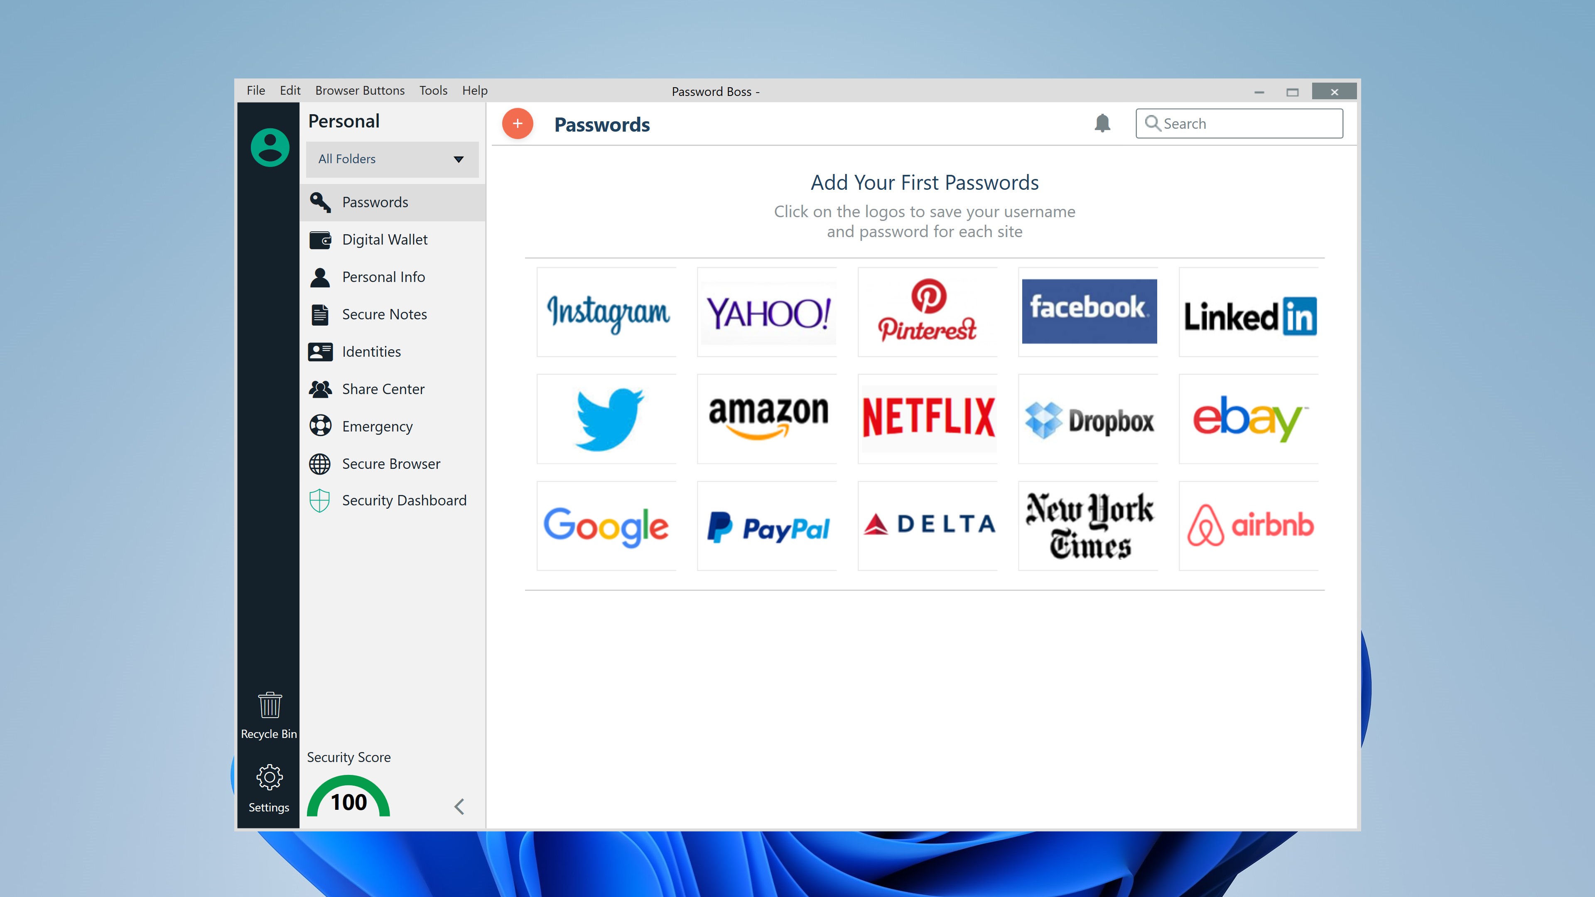Viewport: 1595px width, 897px height.
Task: Select the Google logo tile
Action: (x=607, y=526)
